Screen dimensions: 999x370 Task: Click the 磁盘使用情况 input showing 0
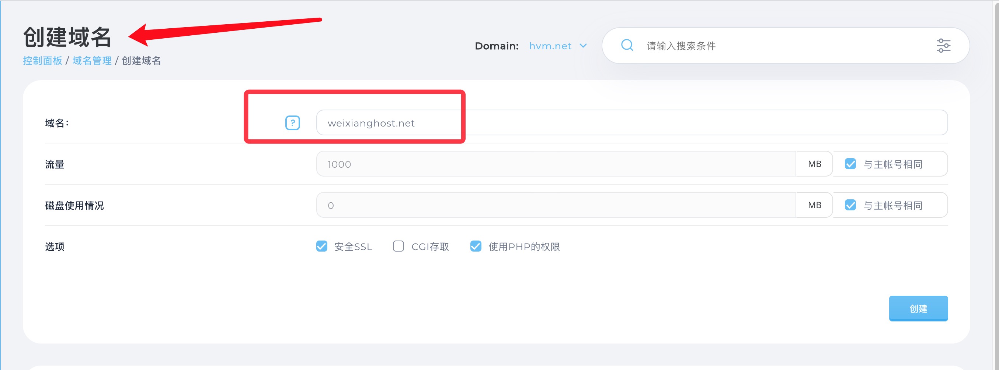555,205
